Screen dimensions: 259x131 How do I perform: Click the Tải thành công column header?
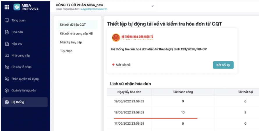click(x=183, y=92)
